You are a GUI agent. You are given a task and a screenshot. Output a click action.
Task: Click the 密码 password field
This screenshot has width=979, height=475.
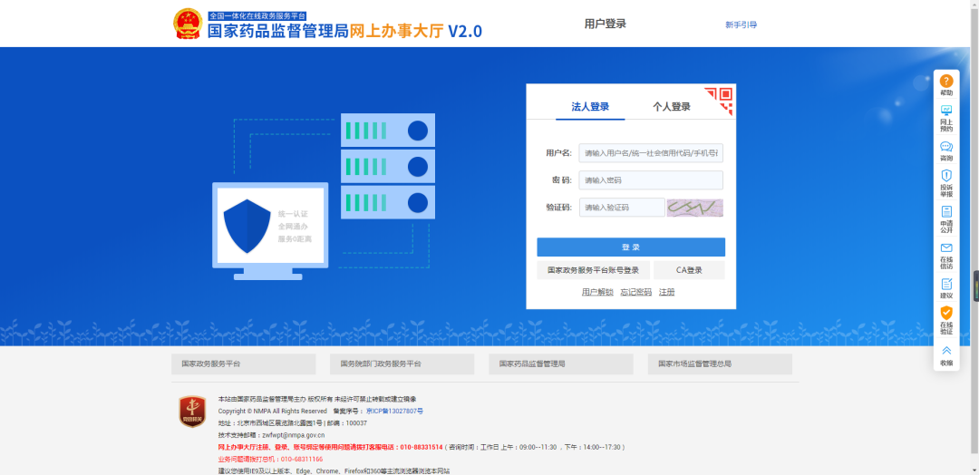(x=651, y=180)
